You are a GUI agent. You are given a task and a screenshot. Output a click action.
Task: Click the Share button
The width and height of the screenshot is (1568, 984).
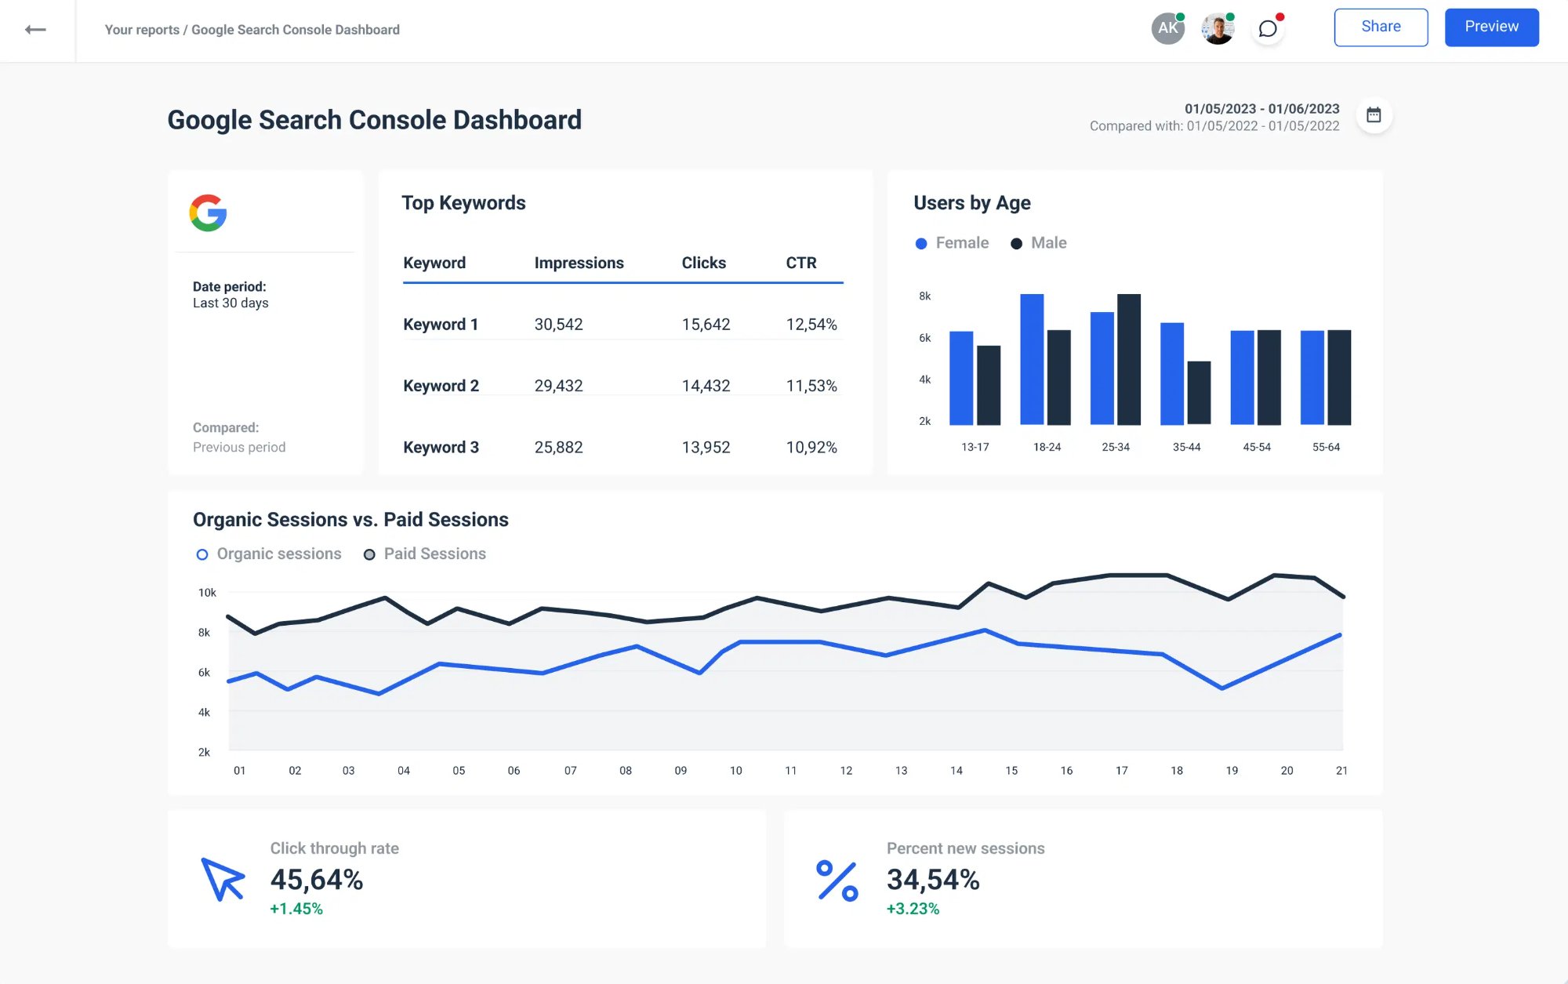pyautogui.click(x=1381, y=26)
